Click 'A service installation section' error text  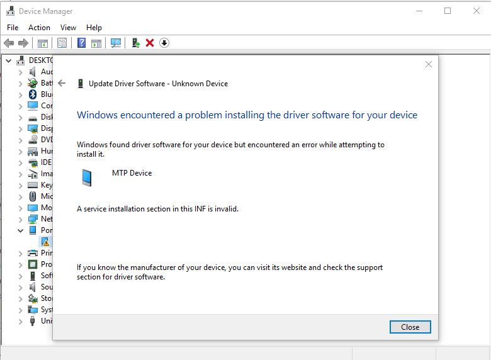tap(157, 209)
